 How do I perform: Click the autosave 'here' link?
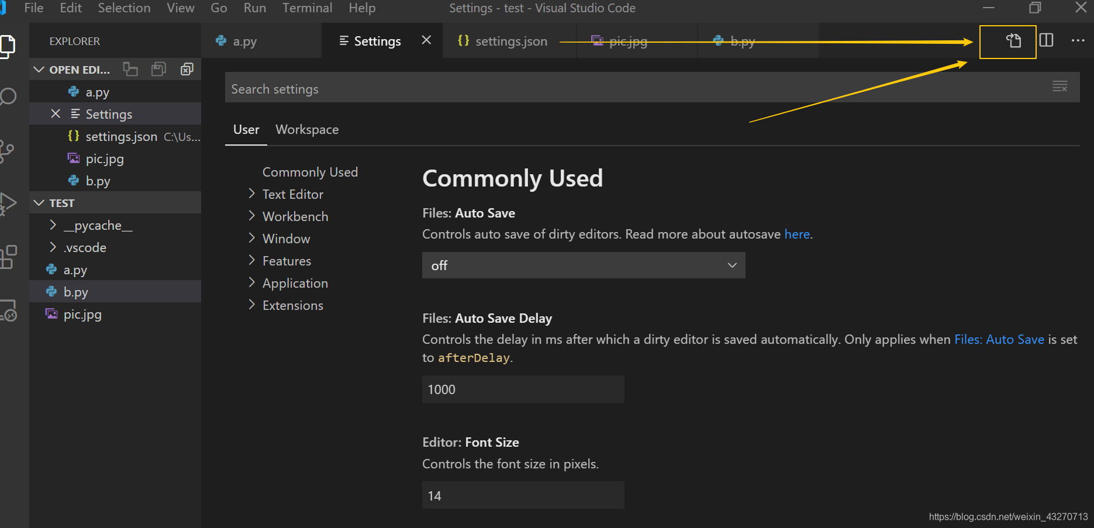click(797, 234)
